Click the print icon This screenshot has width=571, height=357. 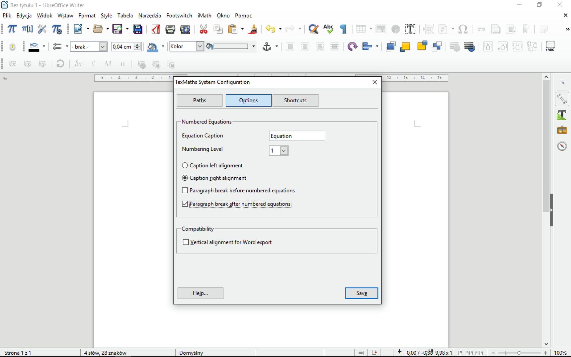(170, 29)
